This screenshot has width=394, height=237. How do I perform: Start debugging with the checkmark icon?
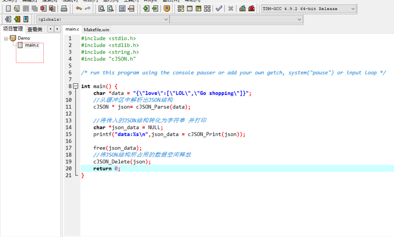[219, 8]
